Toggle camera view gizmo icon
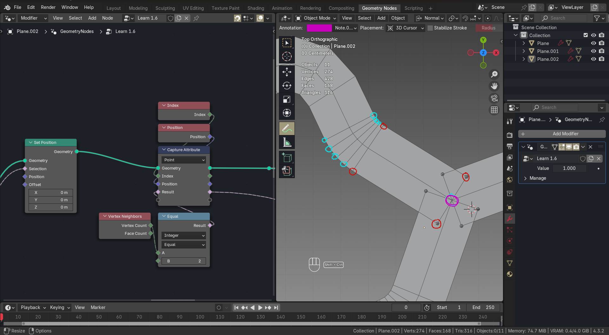 click(494, 98)
